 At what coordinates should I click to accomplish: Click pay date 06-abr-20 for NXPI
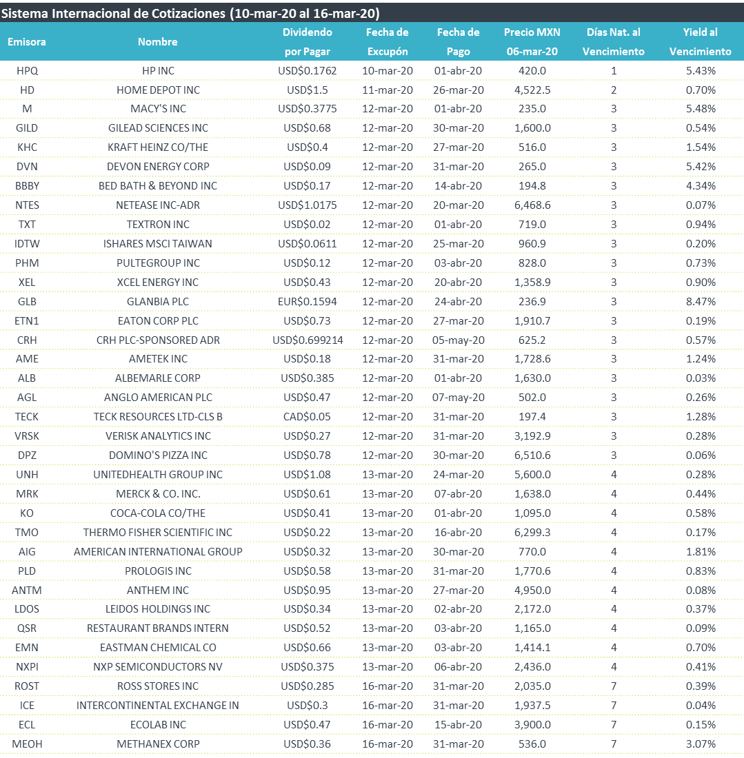(x=458, y=667)
